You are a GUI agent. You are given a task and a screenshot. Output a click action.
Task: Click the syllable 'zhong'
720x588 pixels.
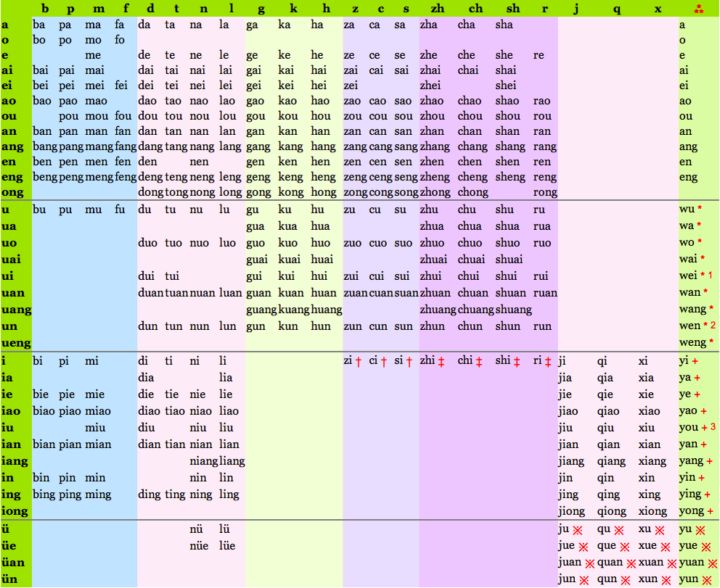(x=435, y=193)
